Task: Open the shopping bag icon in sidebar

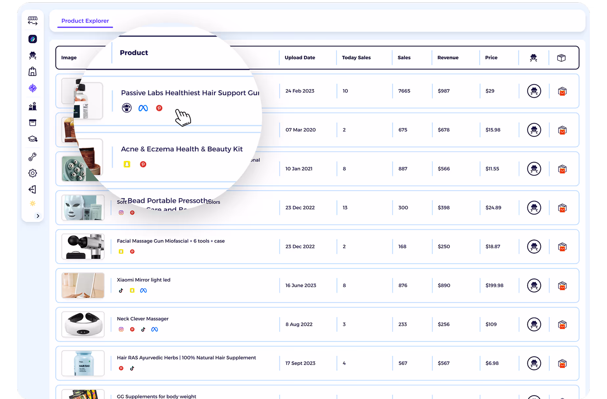Action: [x=33, y=71]
